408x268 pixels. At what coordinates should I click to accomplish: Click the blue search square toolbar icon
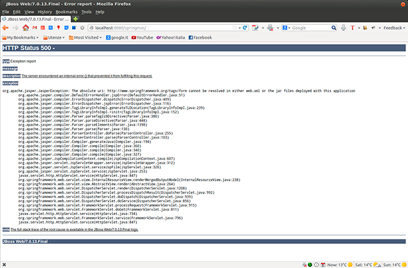point(50,27)
